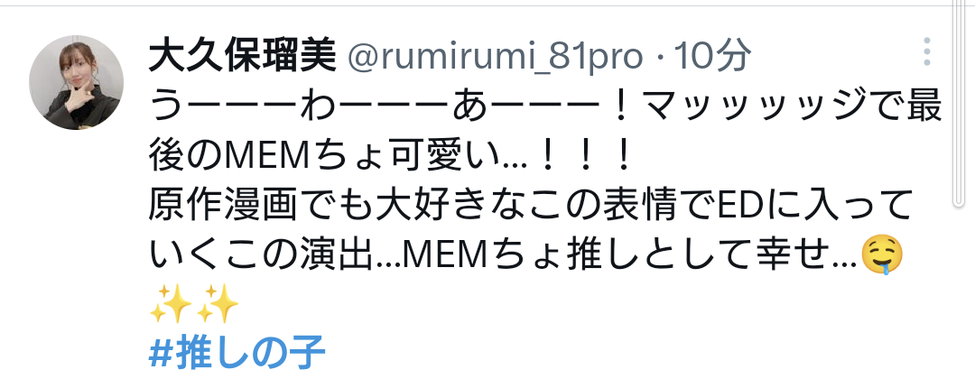Open the three-dot more options menu
This screenshot has height=388, width=975.
tap(926, 51)
